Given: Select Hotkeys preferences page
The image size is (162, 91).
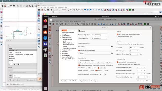Looking at the screenshot, I should coord(64,34).
